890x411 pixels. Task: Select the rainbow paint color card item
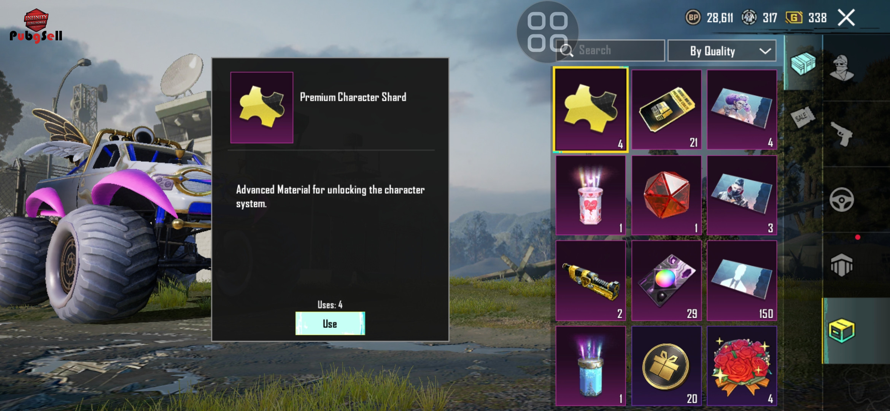point(666,280)
